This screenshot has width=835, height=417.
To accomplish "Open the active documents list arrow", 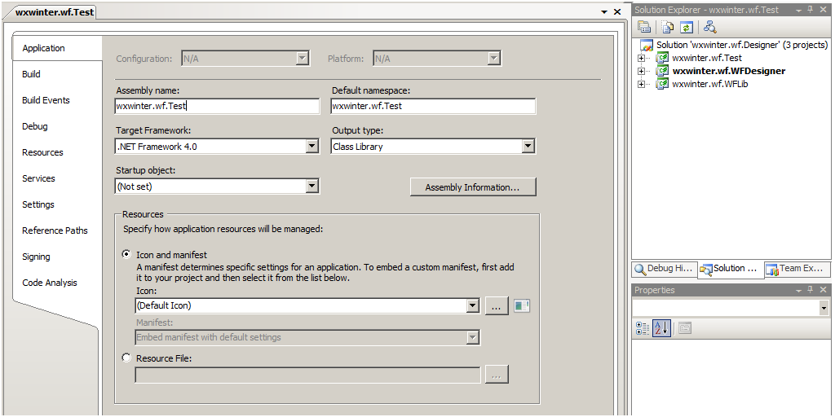I will (x=604, y=12).
